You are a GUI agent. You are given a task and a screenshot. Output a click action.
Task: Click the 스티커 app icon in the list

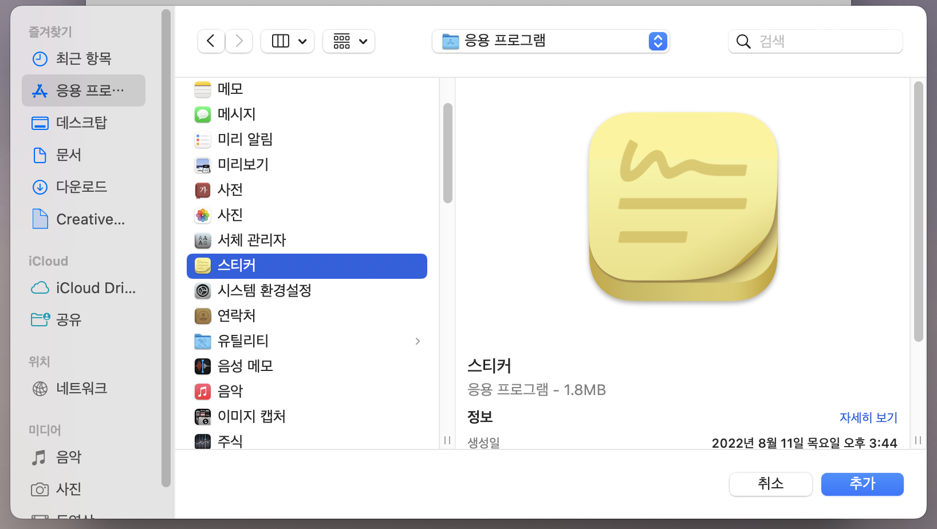(x=203, y=266)
